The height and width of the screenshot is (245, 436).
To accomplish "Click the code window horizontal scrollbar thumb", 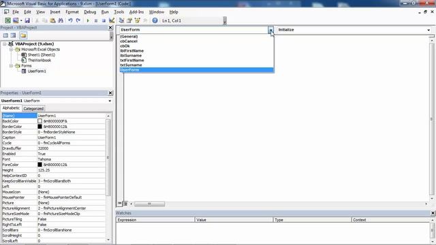I will [149, 204].
